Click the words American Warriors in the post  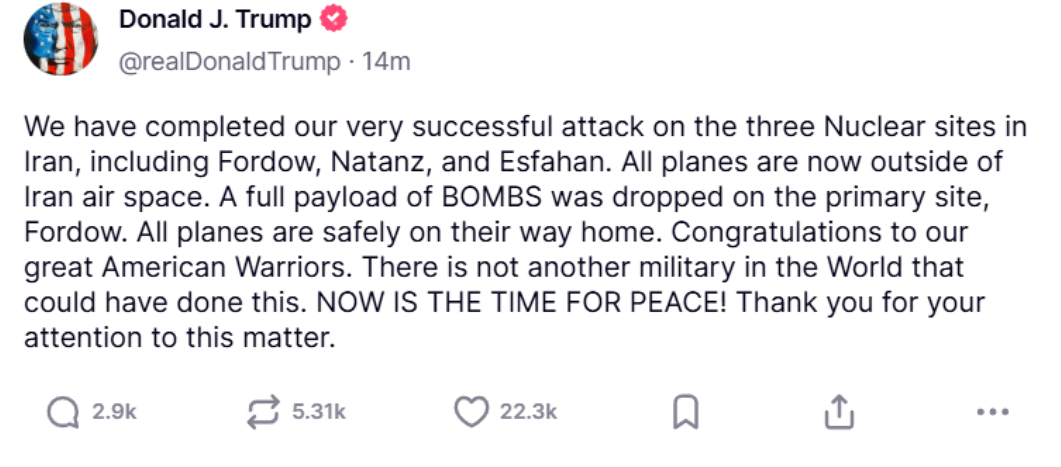click(x=223, y=268)
